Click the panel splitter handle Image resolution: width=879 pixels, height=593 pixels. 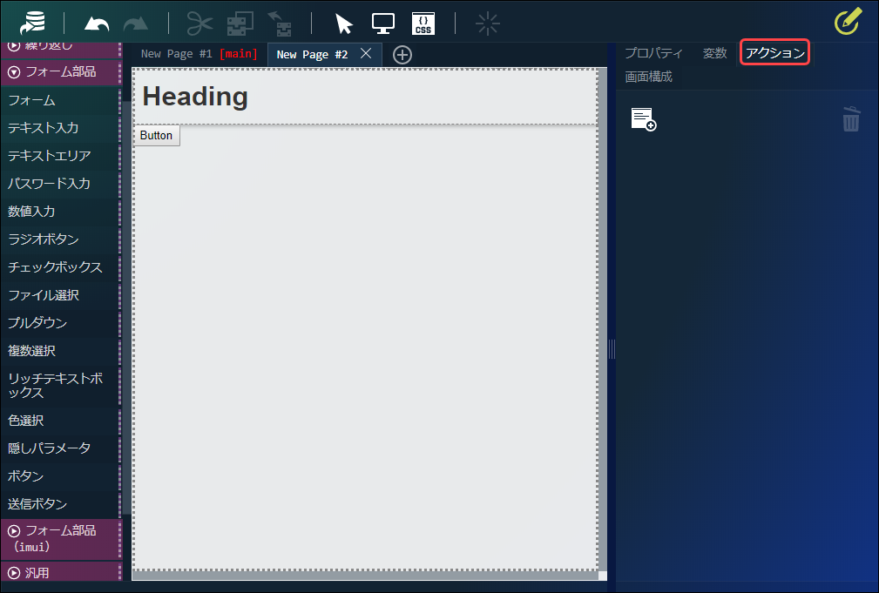[612, 349]
